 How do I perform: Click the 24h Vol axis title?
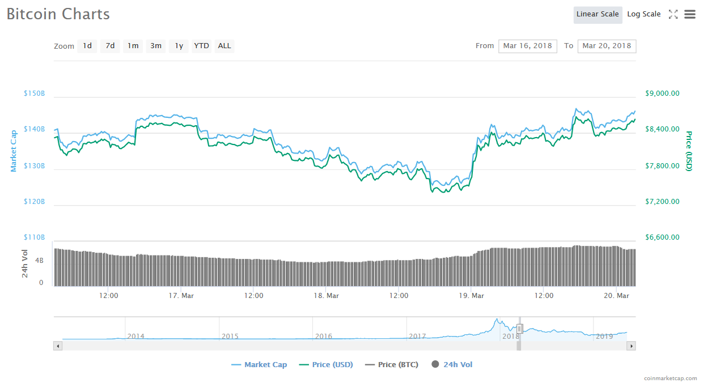click(x=24, y=263)
